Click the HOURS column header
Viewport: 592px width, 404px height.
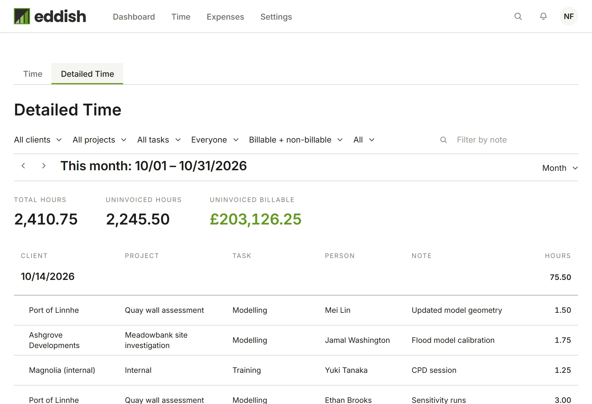pos(558,256)
